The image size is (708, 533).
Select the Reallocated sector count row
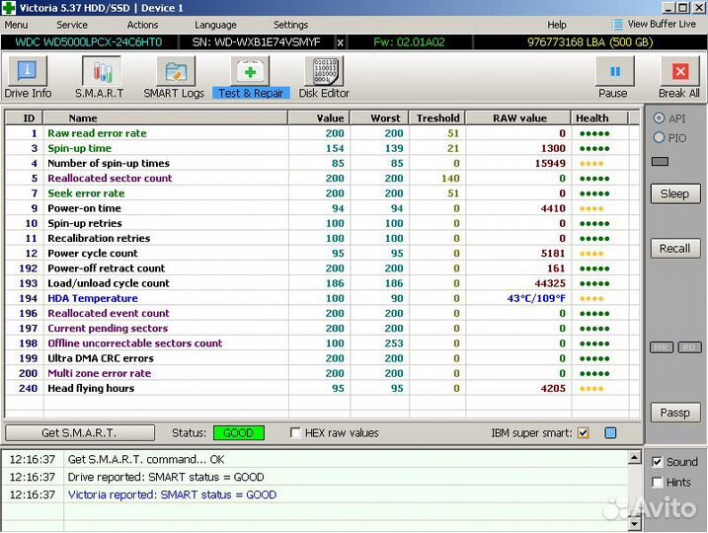click(322, 179)
